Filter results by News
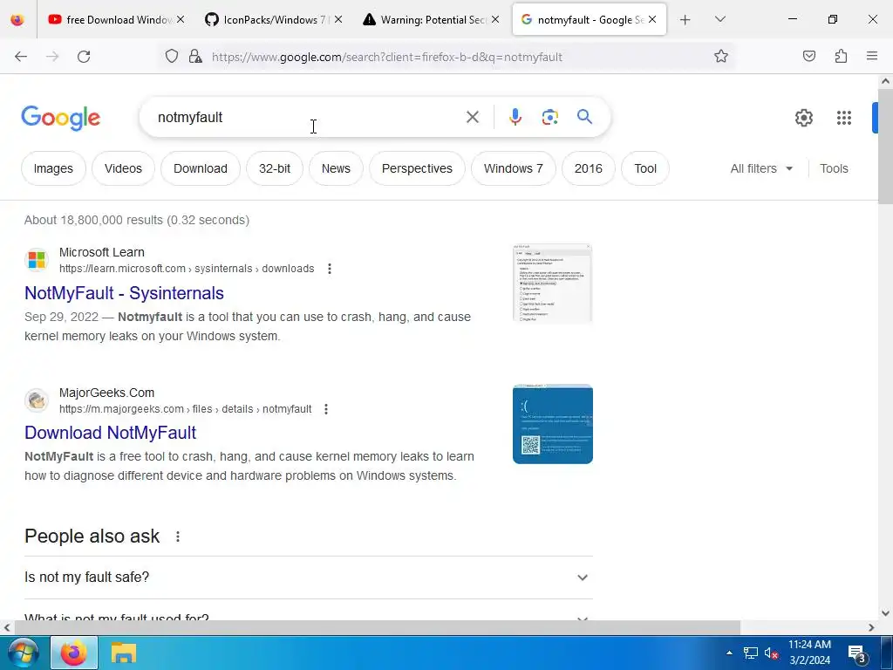 click(x=336, y=168)
